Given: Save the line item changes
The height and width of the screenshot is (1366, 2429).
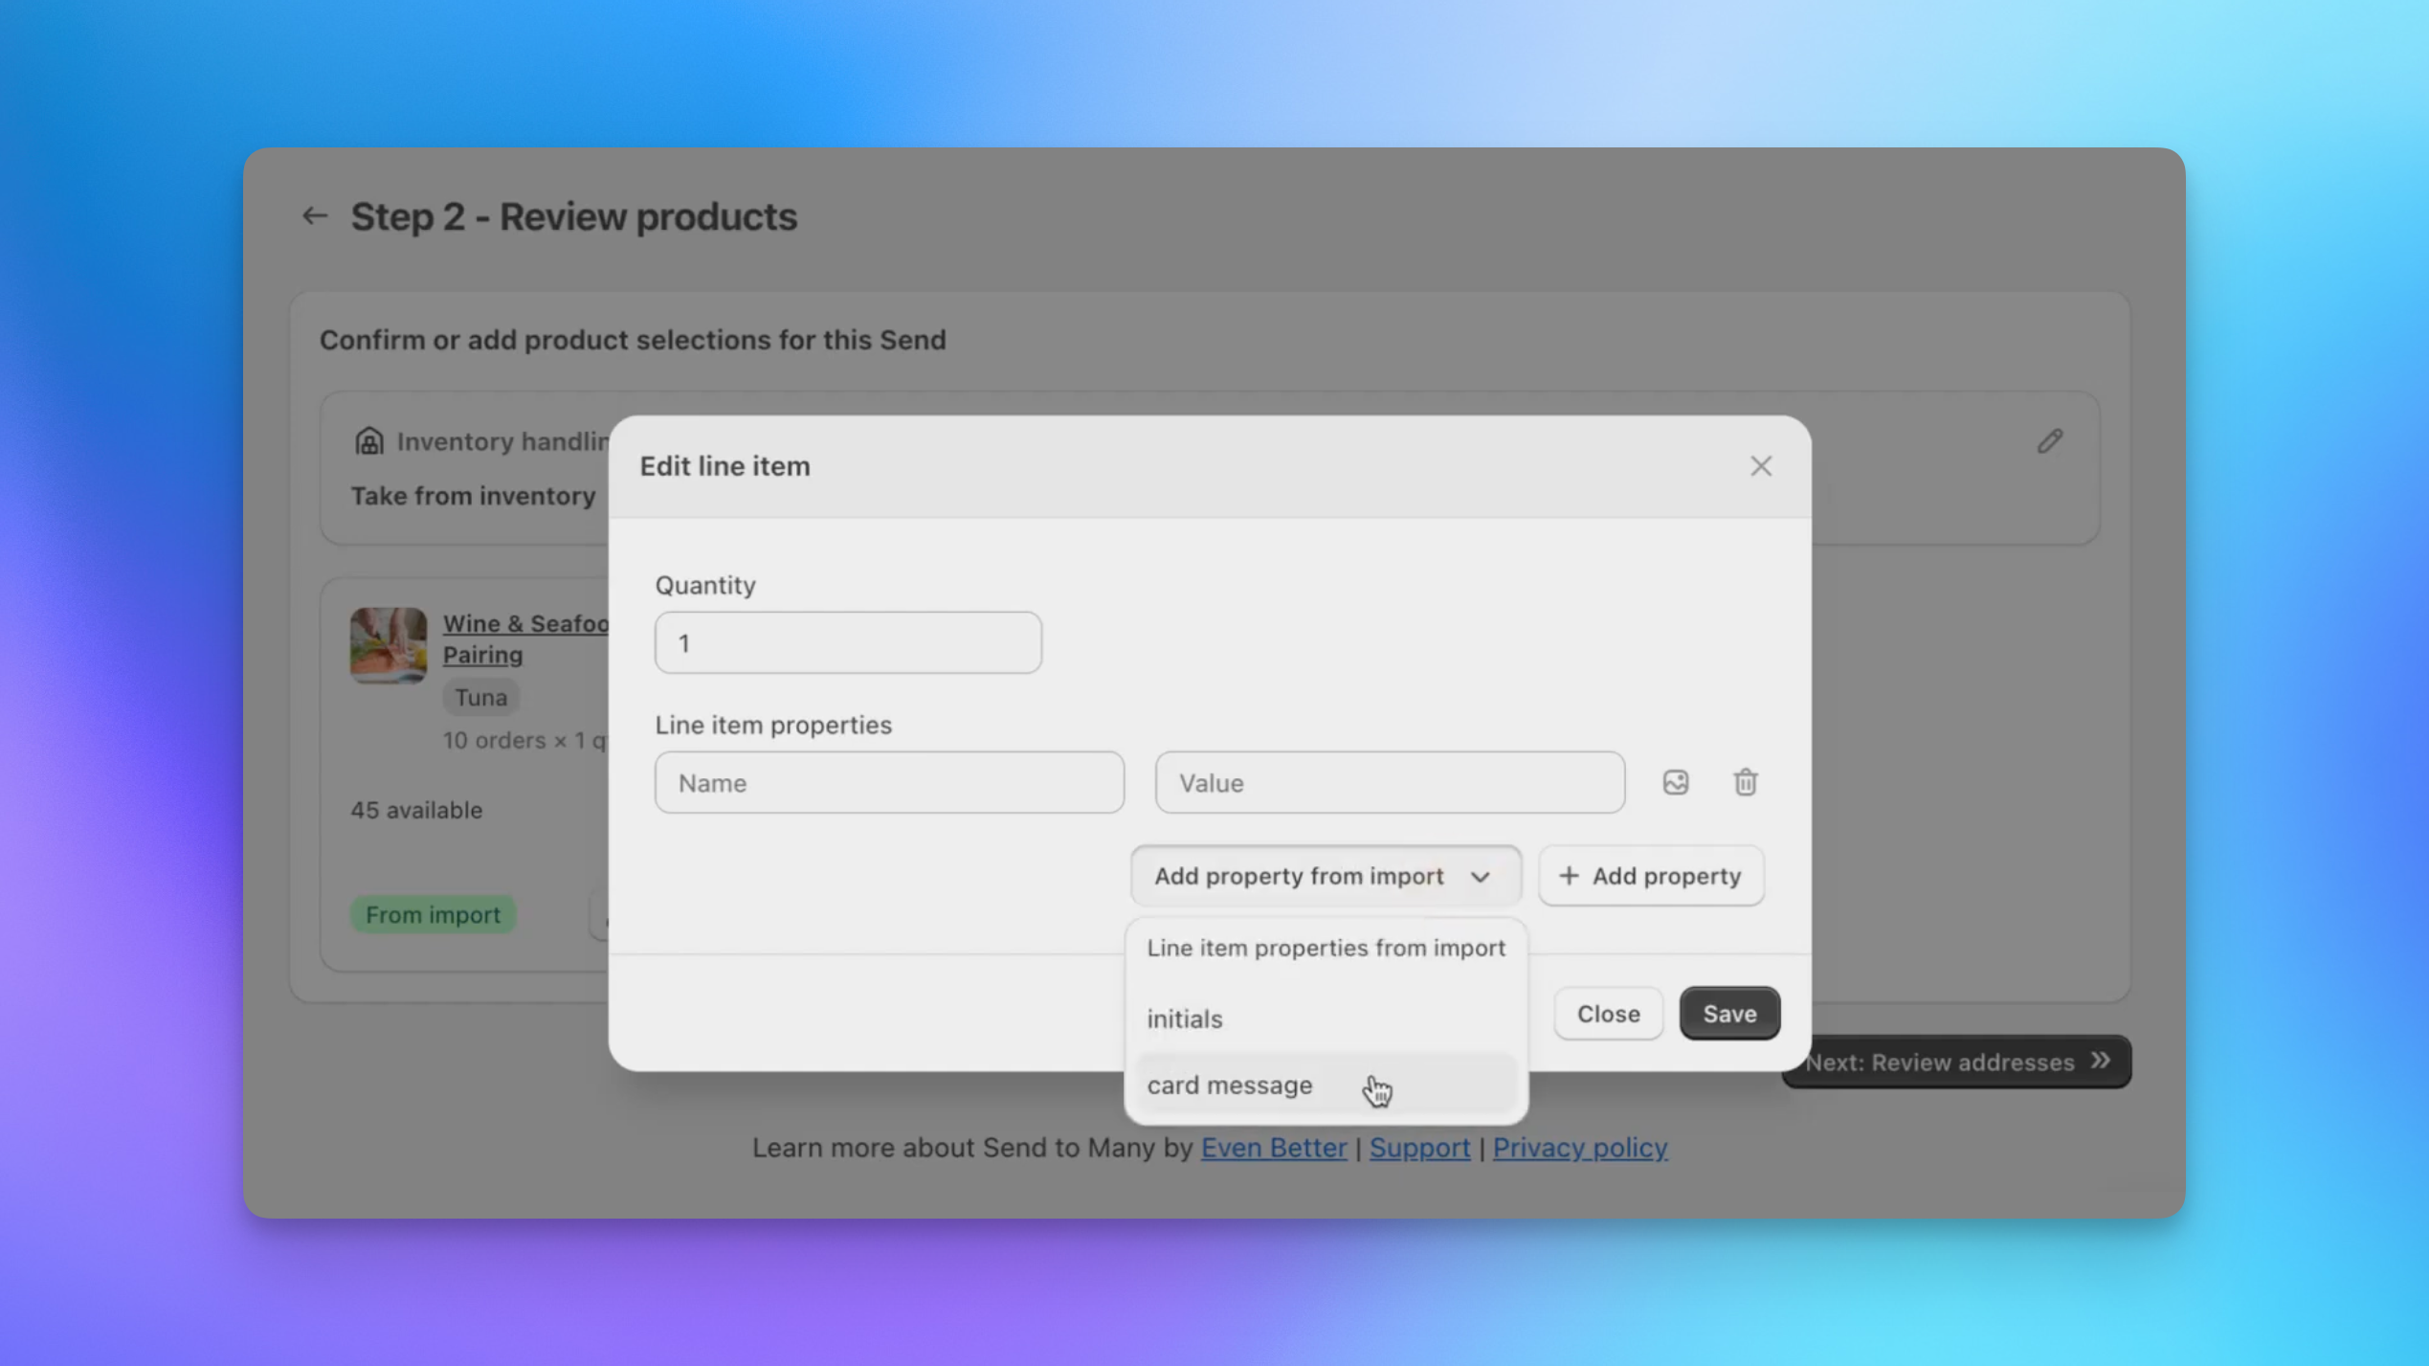Looking at the screenshot, I should click(x=1728, y=1013).
